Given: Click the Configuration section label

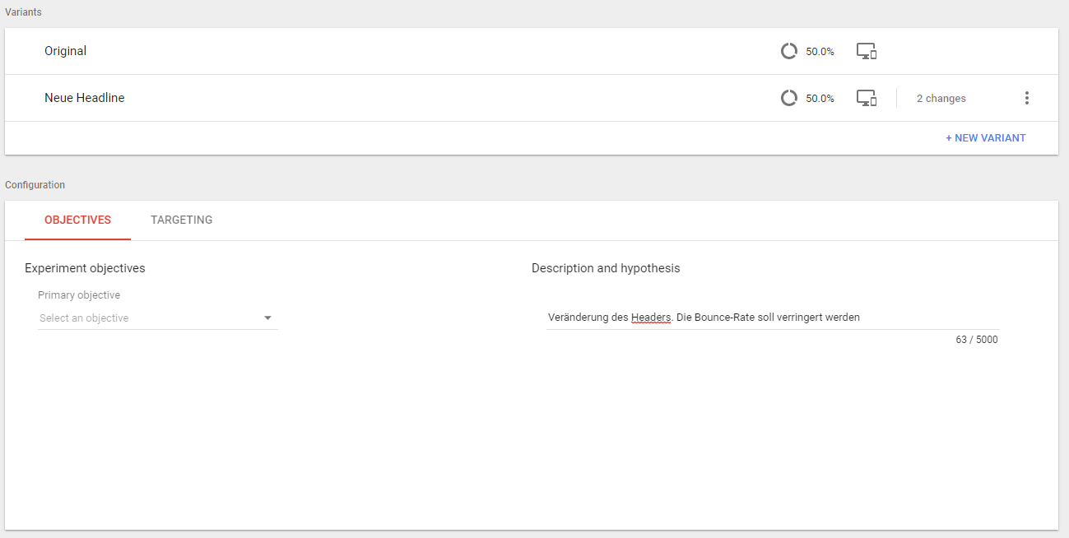Looking at the screenshot, I should (35, 185).
